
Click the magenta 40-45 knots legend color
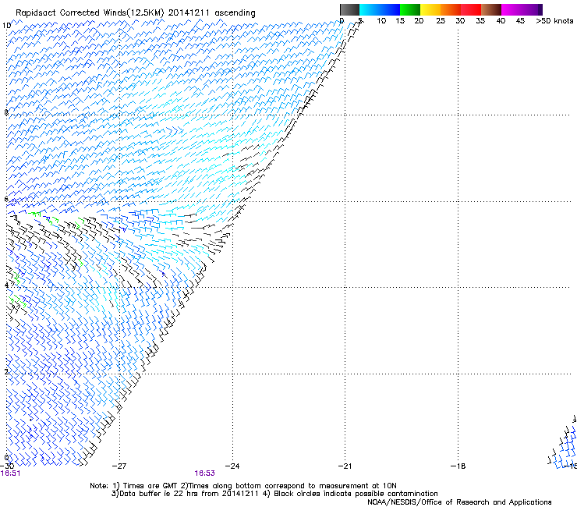pyautogui.click(x=512, y=9)
